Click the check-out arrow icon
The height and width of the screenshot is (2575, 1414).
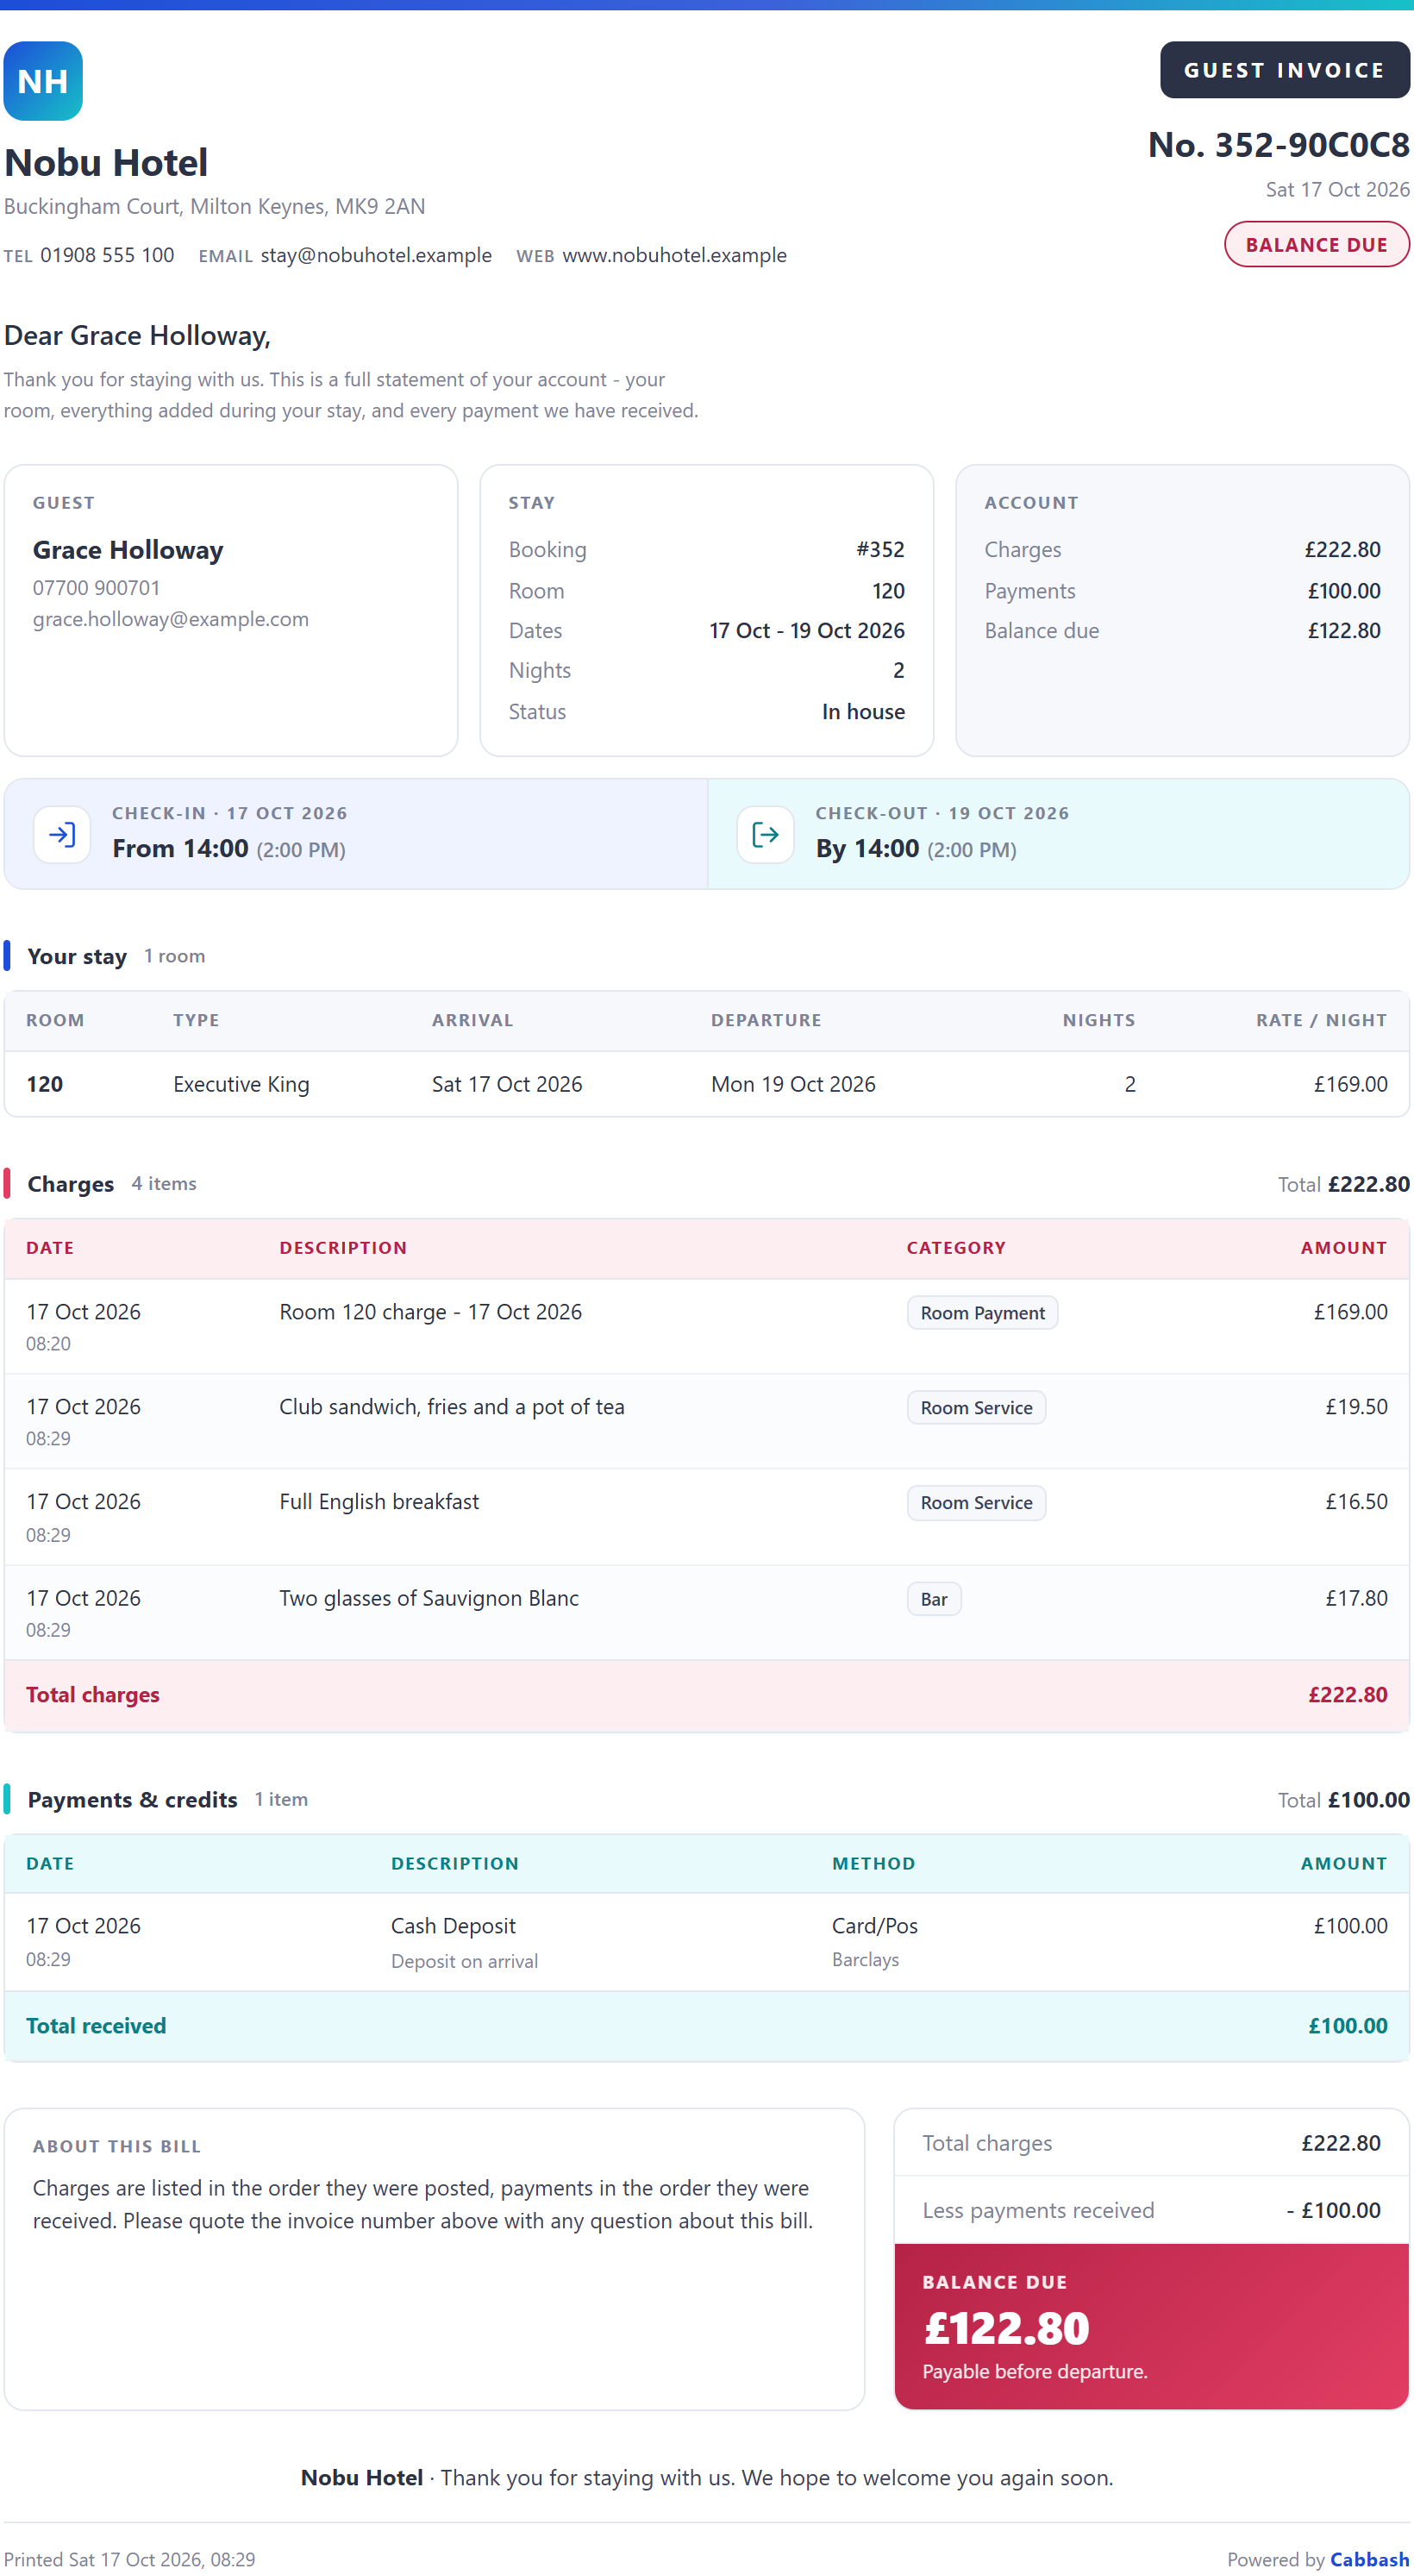(x=766, y=834)
